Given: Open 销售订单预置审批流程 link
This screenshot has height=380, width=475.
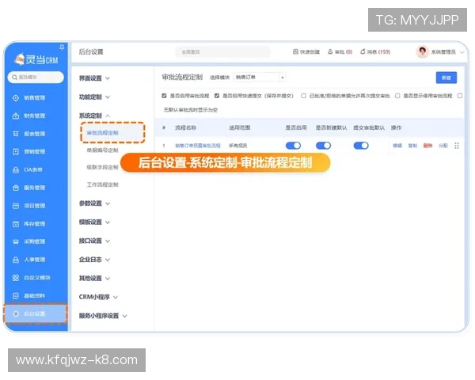Looking at the screenshot, I should point(198,146).
